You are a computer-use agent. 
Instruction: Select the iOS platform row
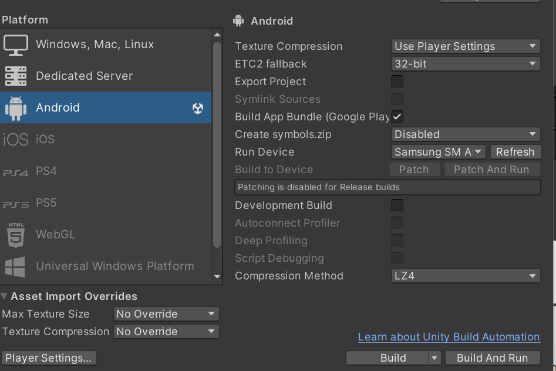(x=106, y=139)
